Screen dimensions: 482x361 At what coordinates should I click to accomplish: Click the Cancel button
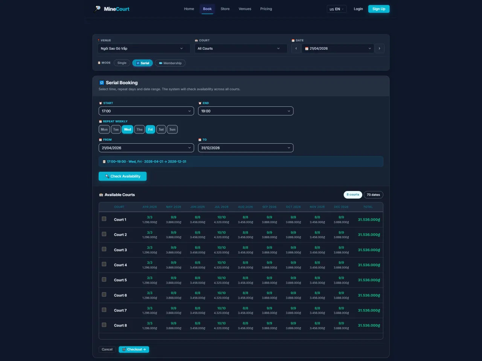point(107,349)
